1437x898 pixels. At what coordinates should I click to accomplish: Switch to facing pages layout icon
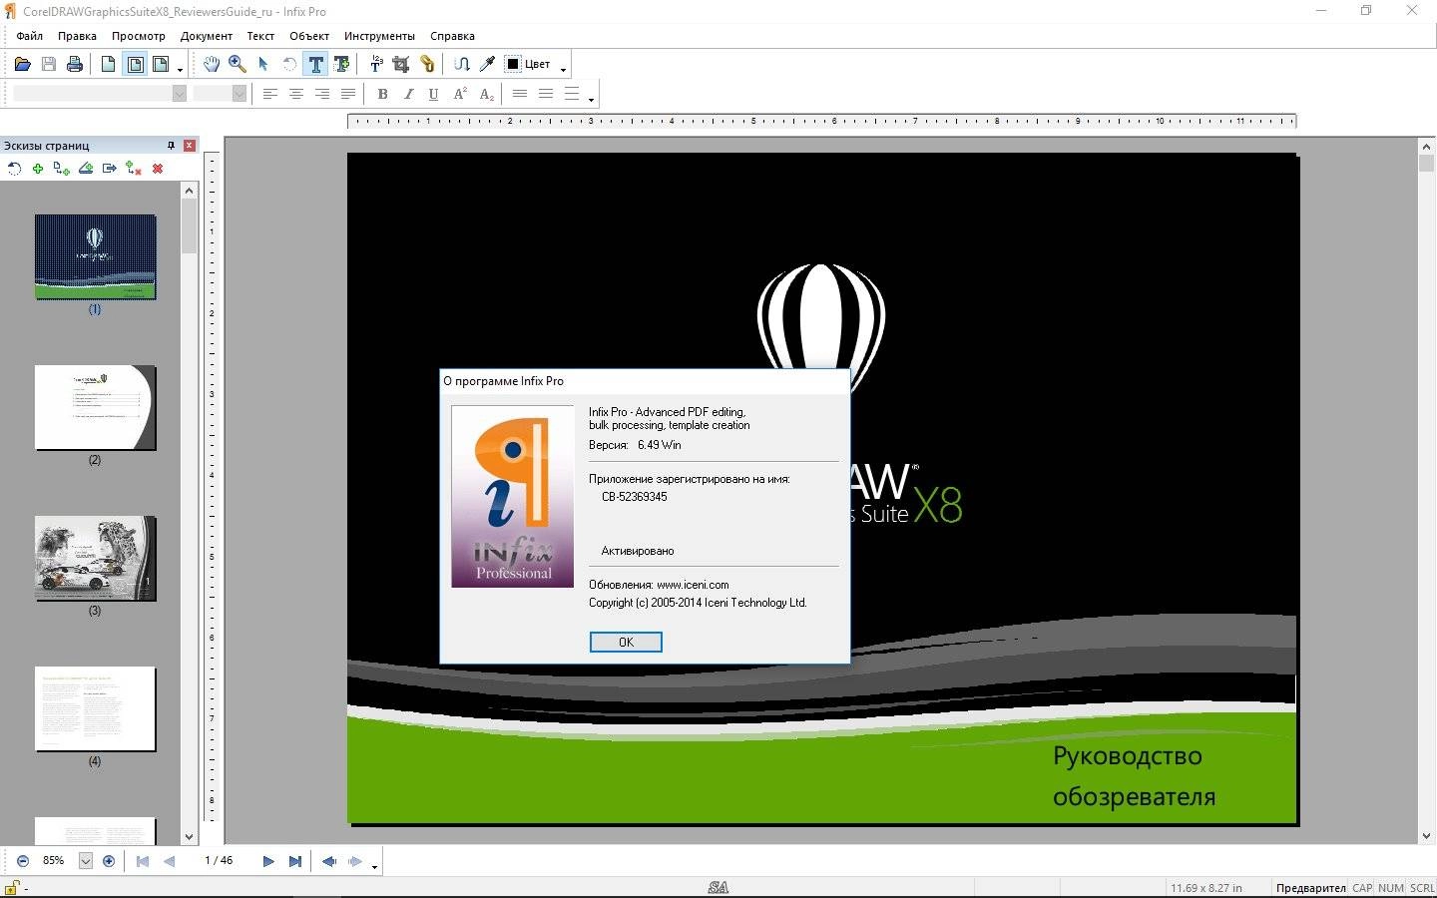pos(160,64)
